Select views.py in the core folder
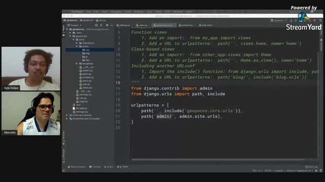Viewport: 325px width, 182px height. tap(86, 87)
